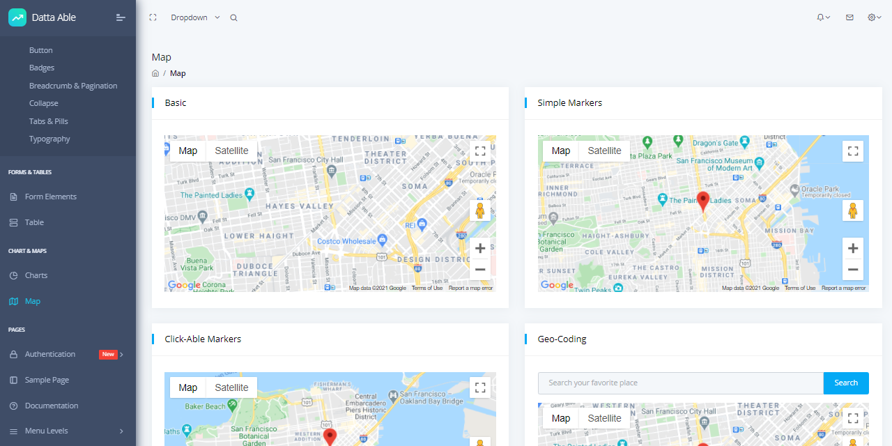Expand the Dropdown menu in header

tap(195, 17)
